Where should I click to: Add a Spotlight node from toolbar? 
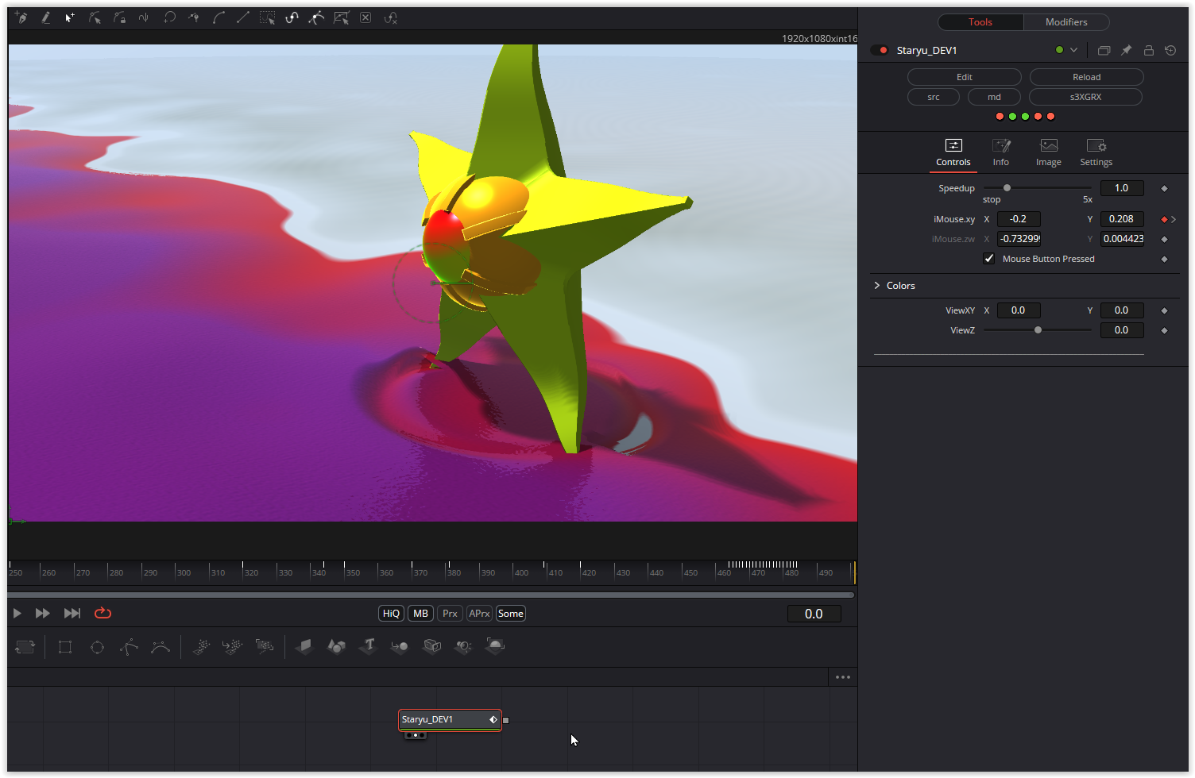pos(463,646)
